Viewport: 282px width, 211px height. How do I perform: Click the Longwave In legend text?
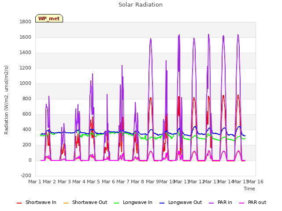(137, 202)
